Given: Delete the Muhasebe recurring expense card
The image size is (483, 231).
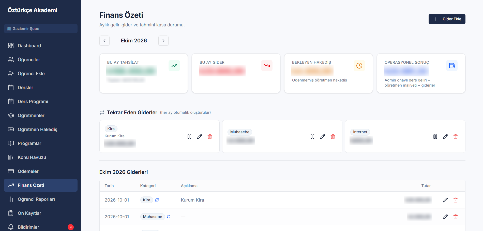Looking at the screenshot, I should (x=333, y=137).
